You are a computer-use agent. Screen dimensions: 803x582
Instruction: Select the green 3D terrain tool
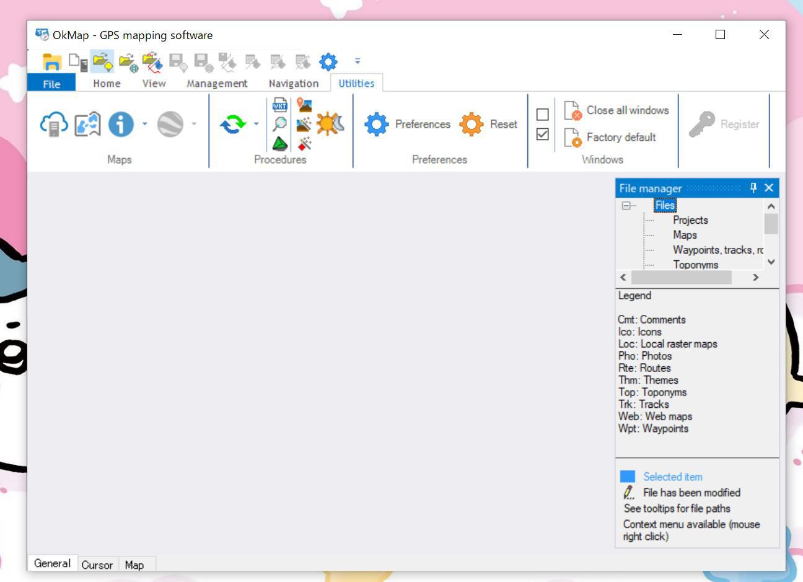point(279,143)
